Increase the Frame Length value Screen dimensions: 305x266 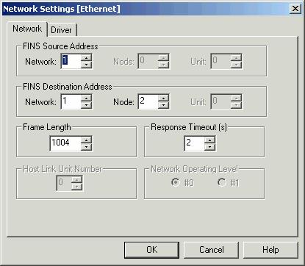click(86, 140)
